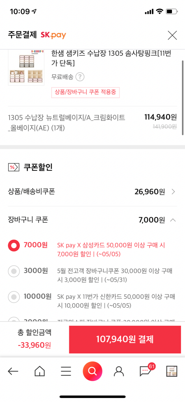
Task: Open the Hanssem storage cabinet product image
Action: click(26, 67)
